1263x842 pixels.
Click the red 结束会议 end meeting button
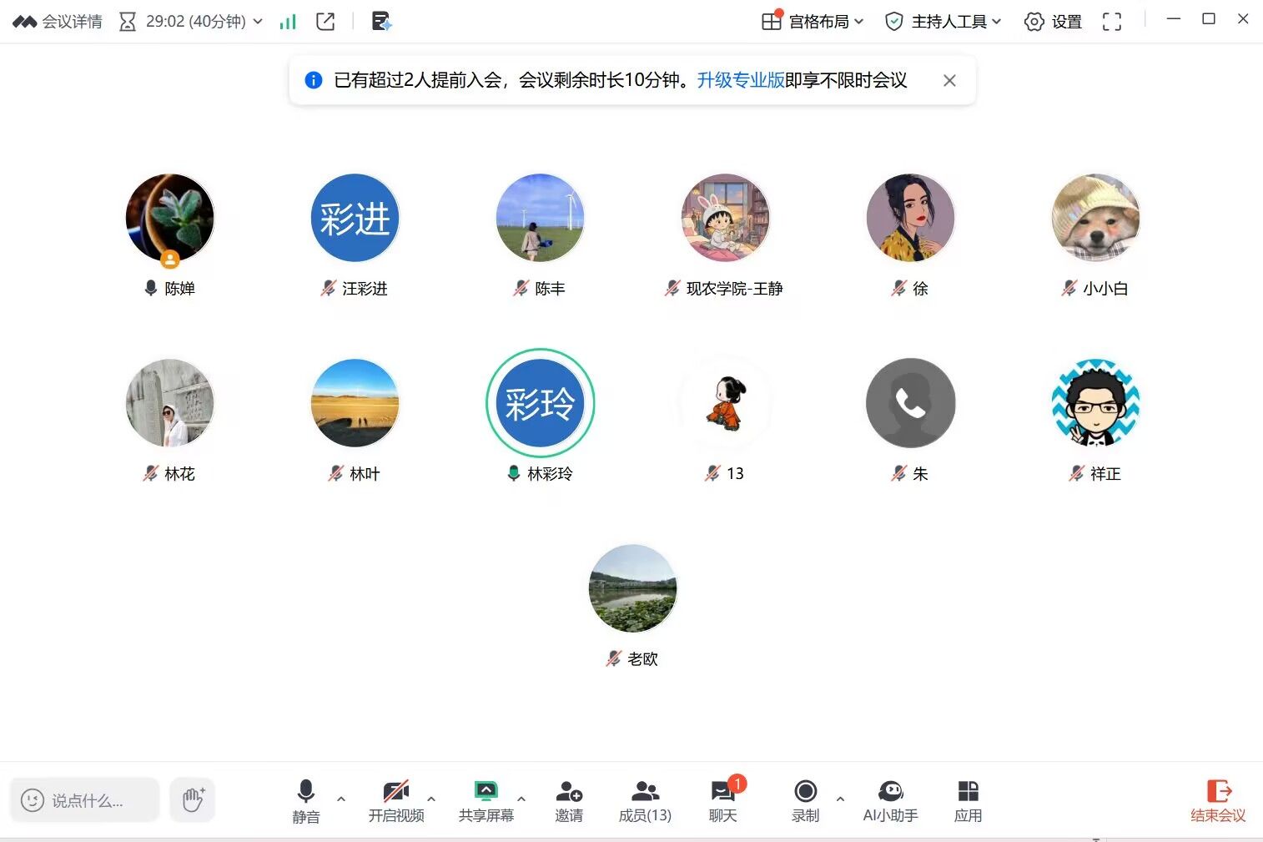[x=1218, y=800]
